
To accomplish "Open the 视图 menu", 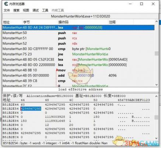I will pos(26,10).
